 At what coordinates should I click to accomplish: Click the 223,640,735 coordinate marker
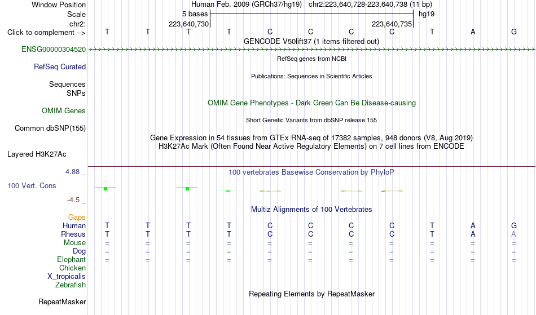pyautogui.click(x=392, y=24)
